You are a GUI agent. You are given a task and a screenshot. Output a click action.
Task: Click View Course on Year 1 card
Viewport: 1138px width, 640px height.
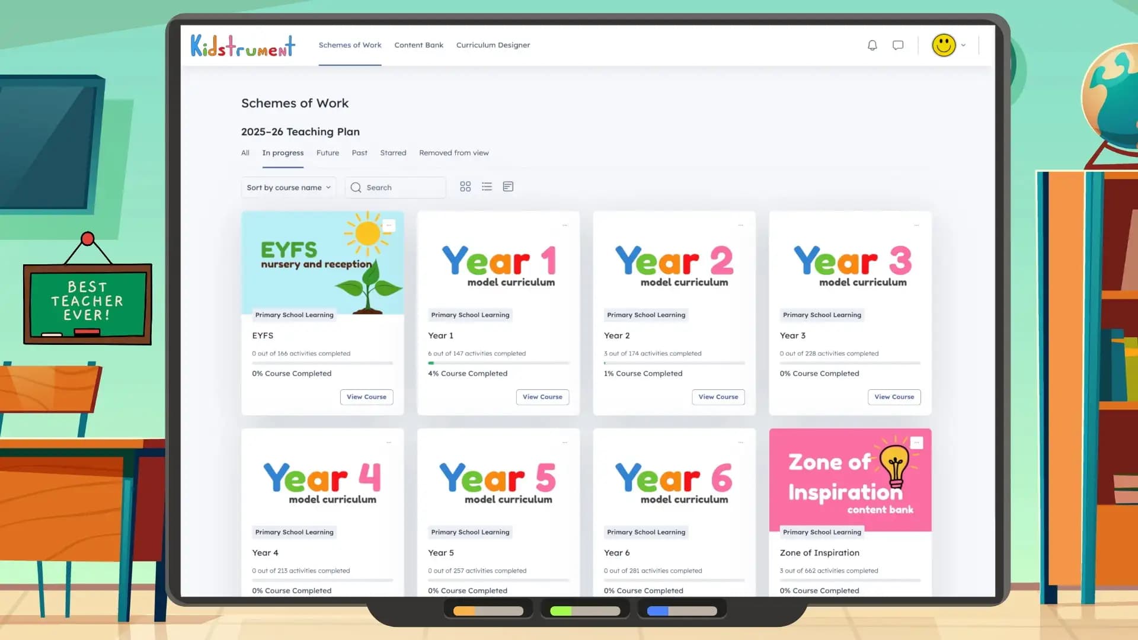tap(542, 397)
